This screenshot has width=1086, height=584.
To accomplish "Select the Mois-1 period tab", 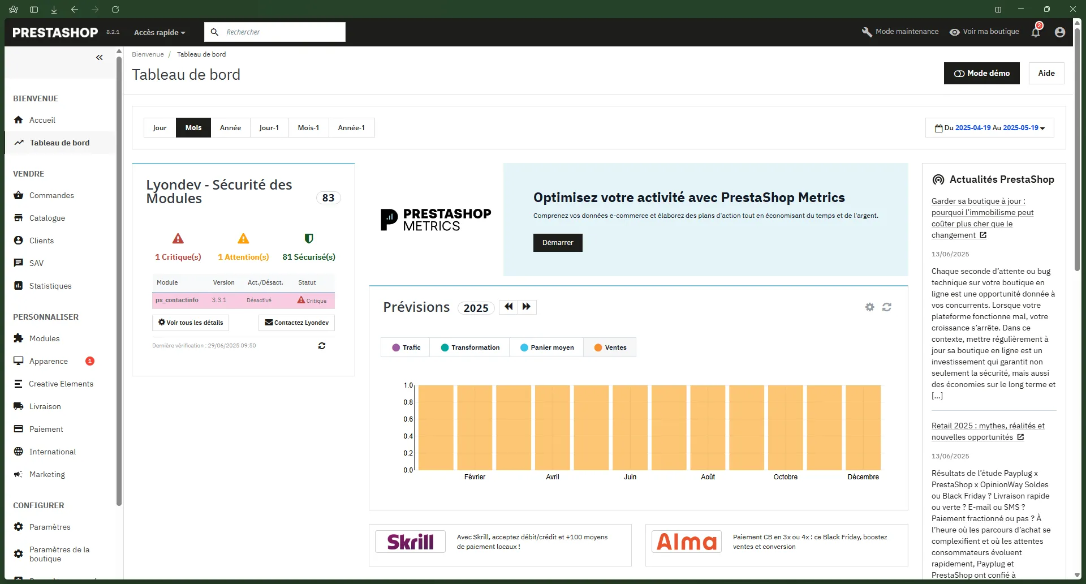I will [308, 128].
